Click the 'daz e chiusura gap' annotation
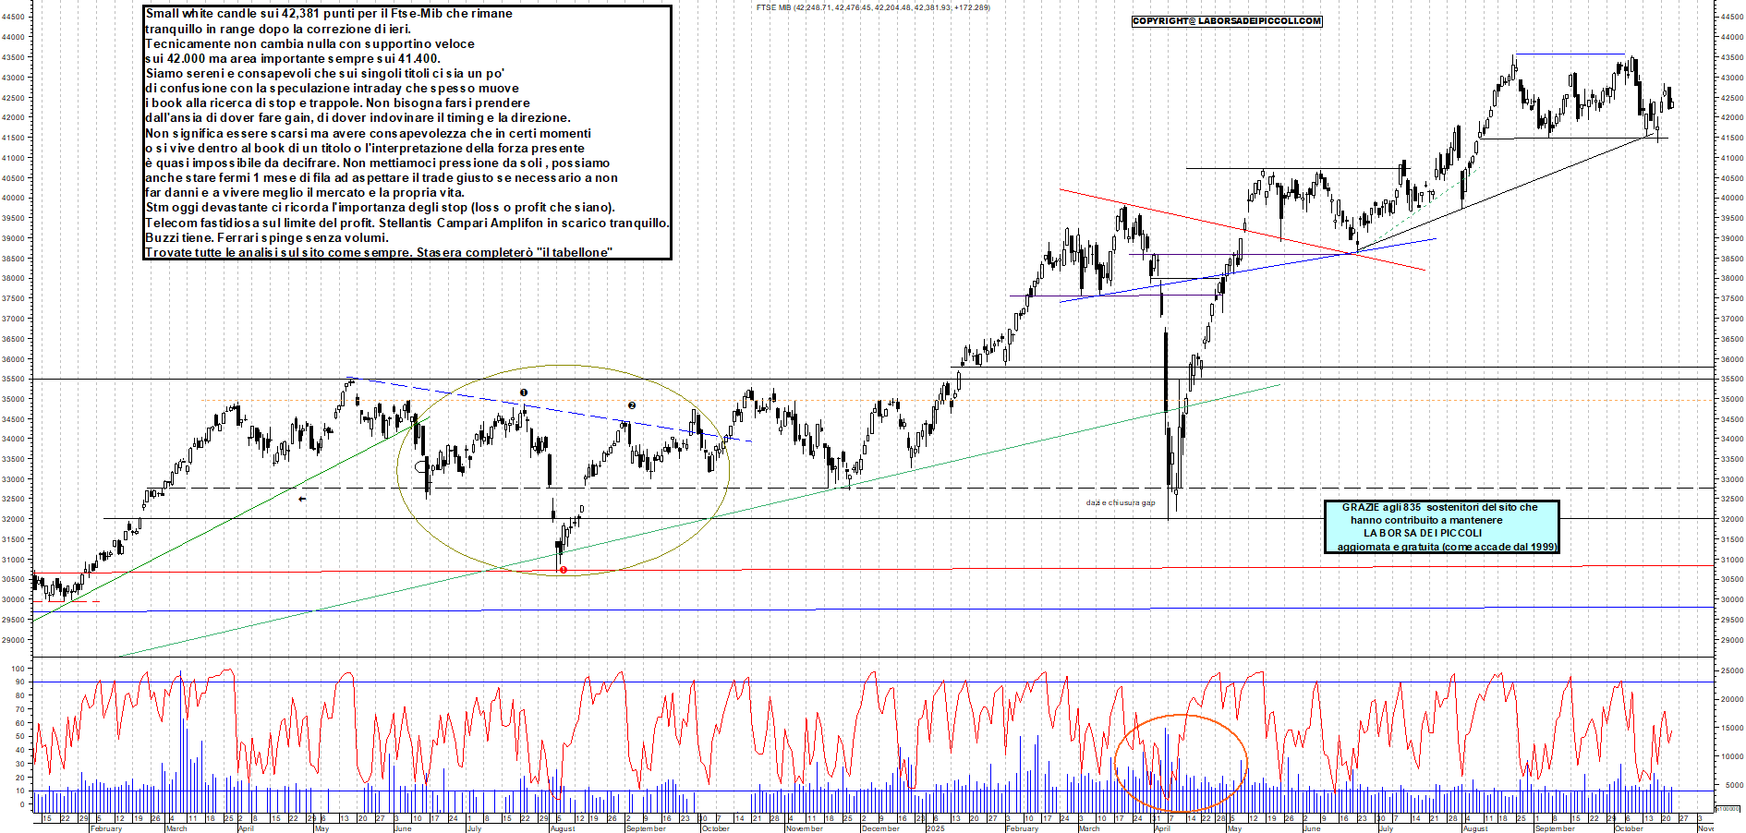The width and height of the screenshot is (1746, 833). pyautogui.click(x=1120, y=502)
